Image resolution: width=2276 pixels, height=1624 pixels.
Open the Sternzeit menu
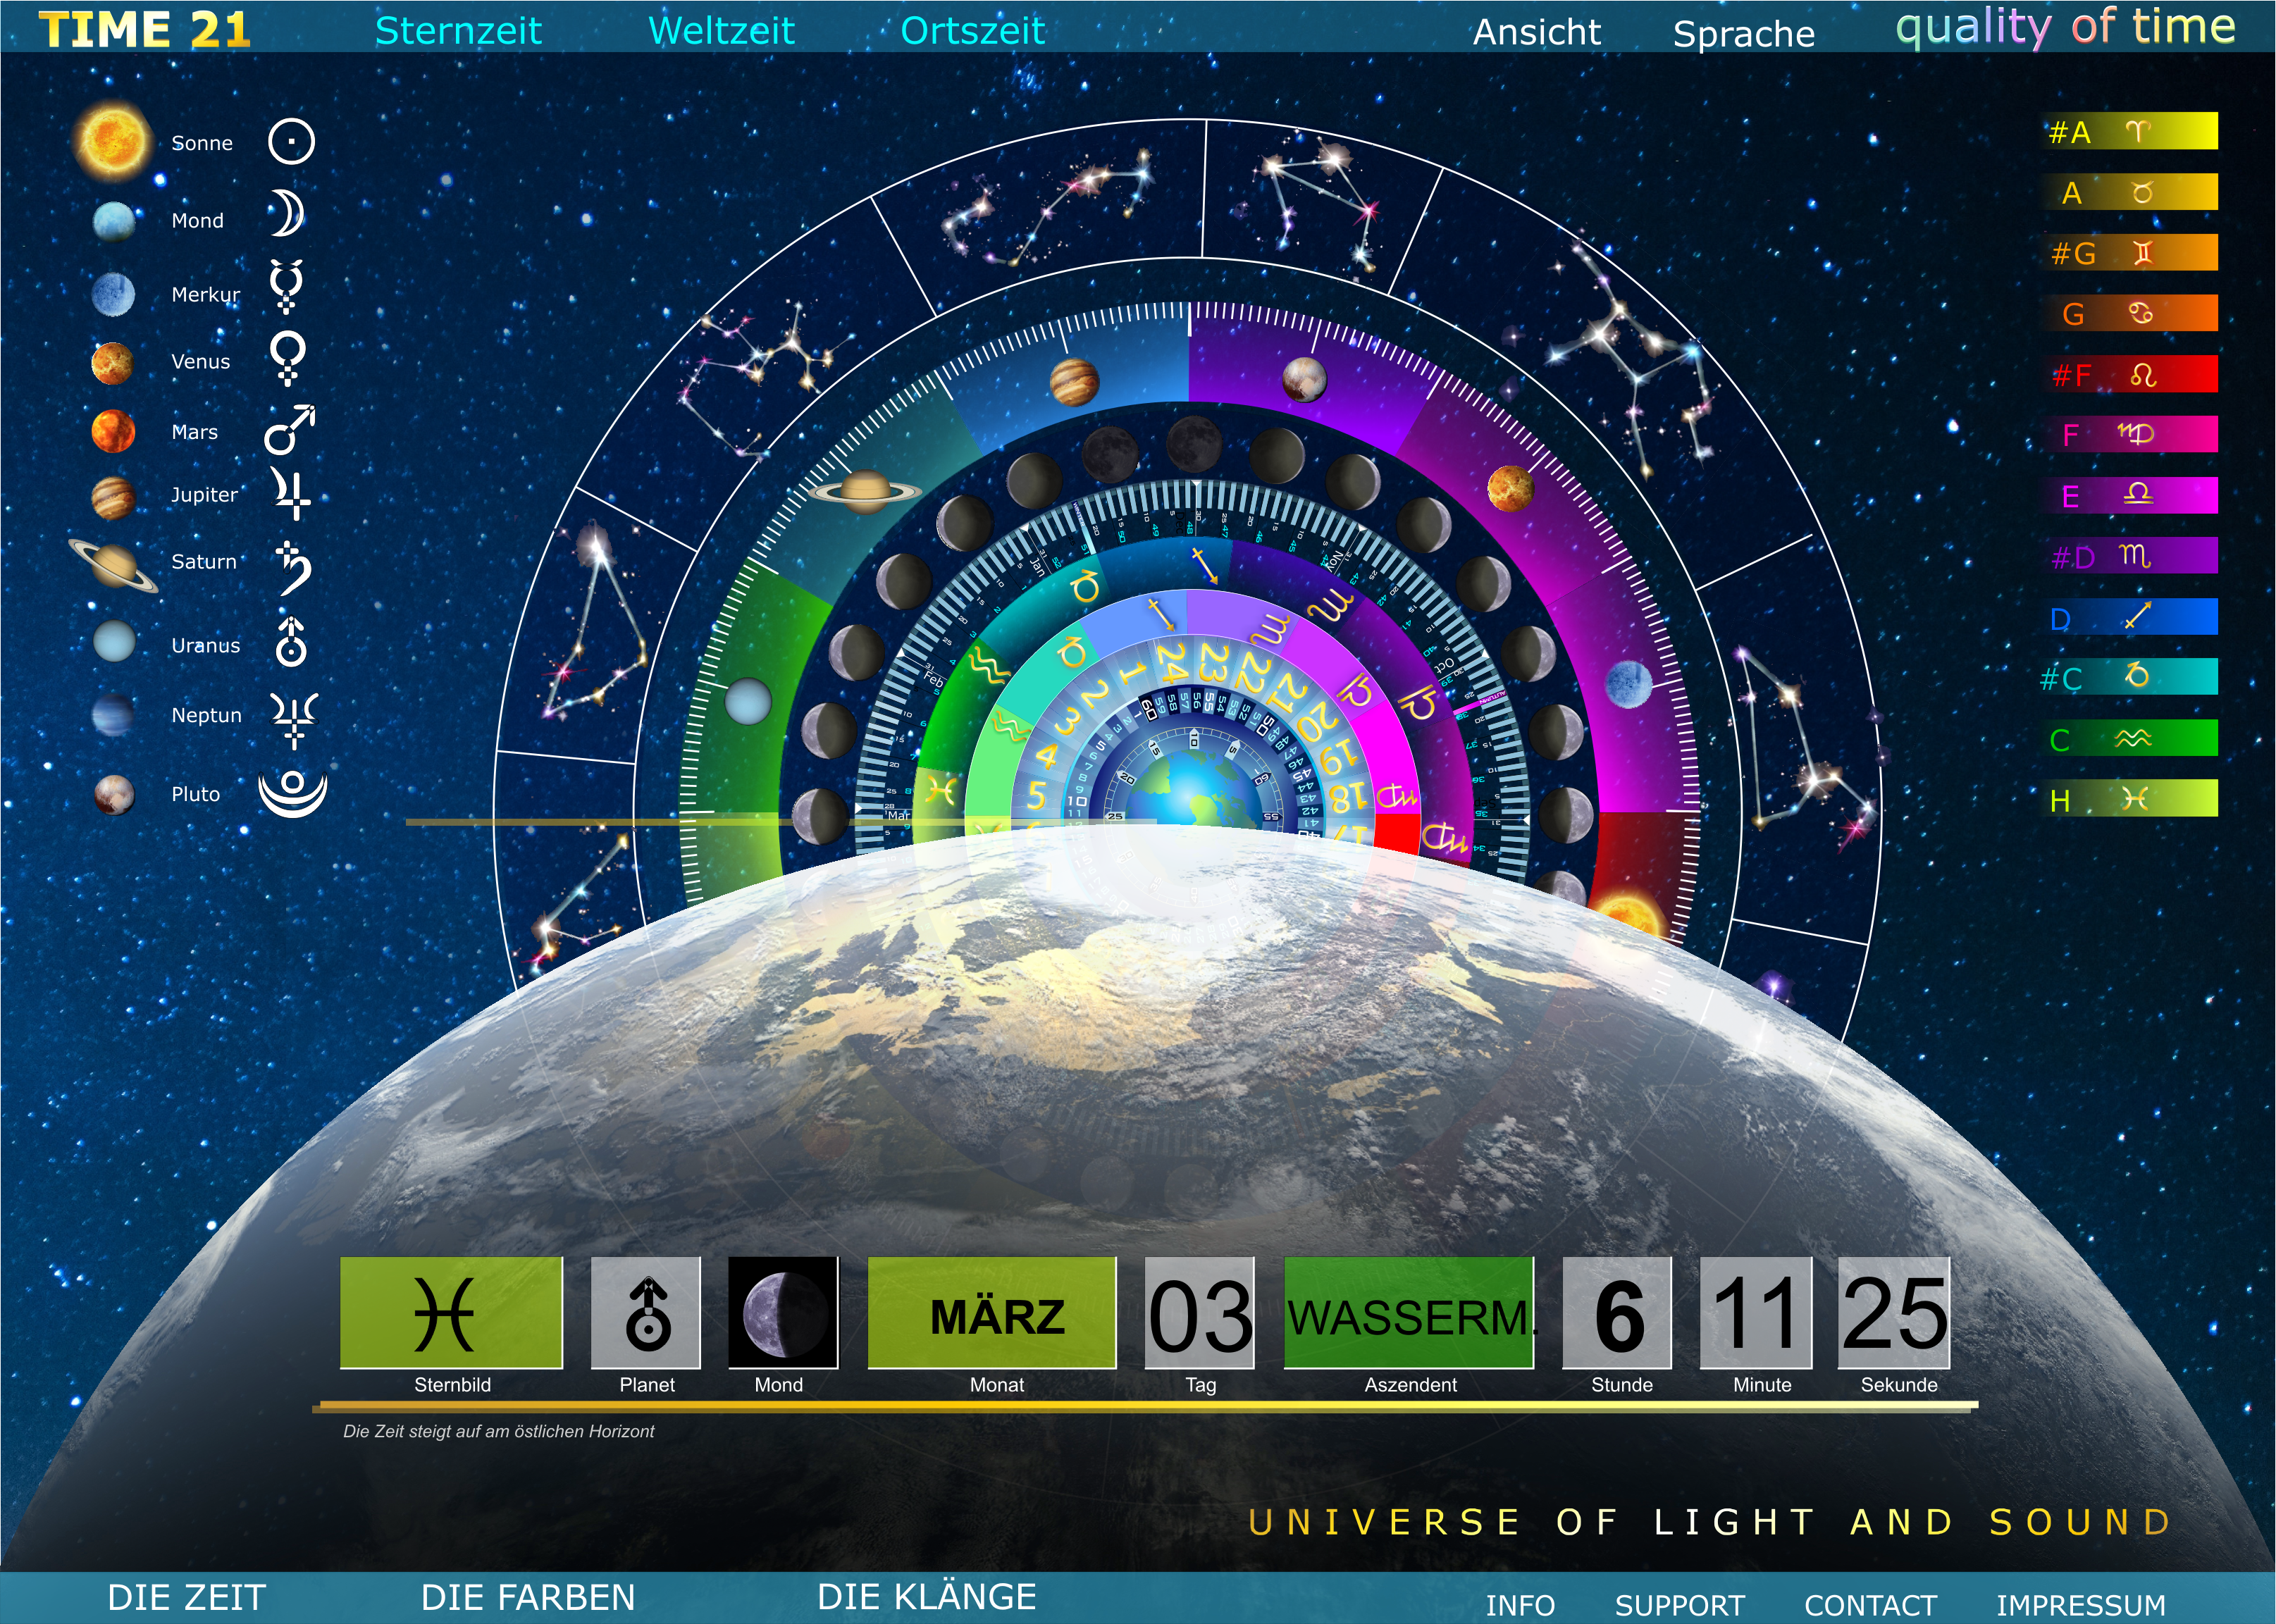(458, 30)
